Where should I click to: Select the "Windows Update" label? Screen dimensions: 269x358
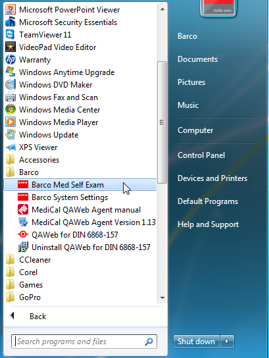(49, 135)
